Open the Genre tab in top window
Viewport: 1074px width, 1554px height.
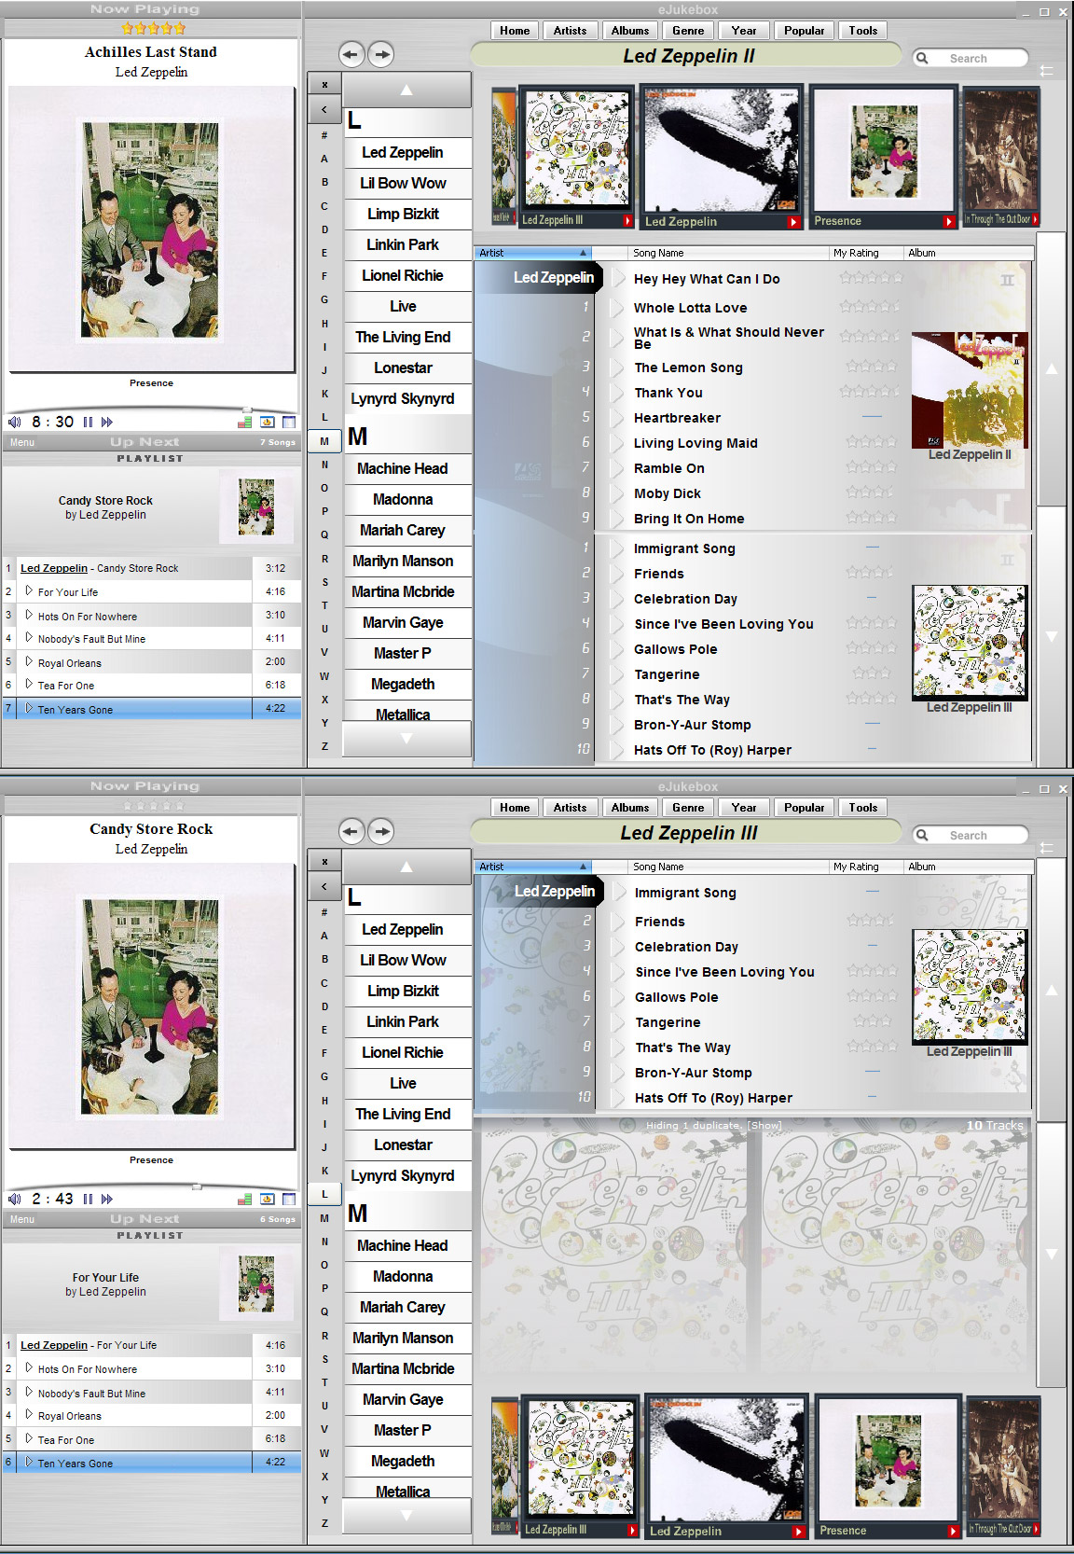688,31
